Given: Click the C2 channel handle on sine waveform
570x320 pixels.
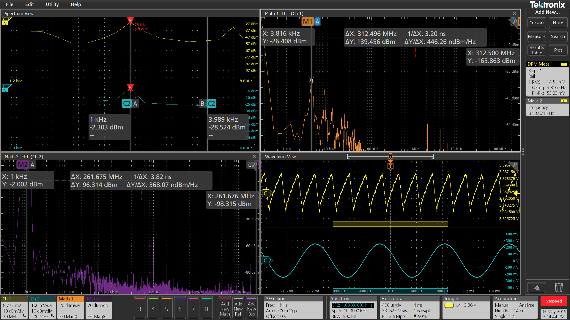Looking at the screenshot, I should pos(267,260).
